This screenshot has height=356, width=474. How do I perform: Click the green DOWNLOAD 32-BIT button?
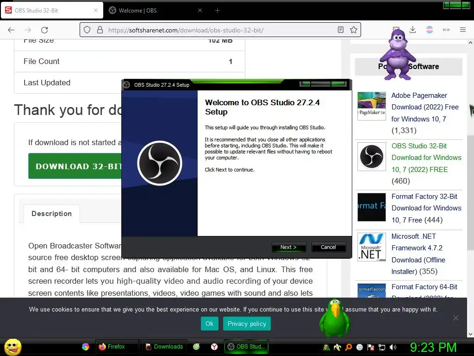tap(75, 166)
